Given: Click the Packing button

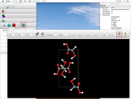Looking at the screenshot, I should (119, 35).
